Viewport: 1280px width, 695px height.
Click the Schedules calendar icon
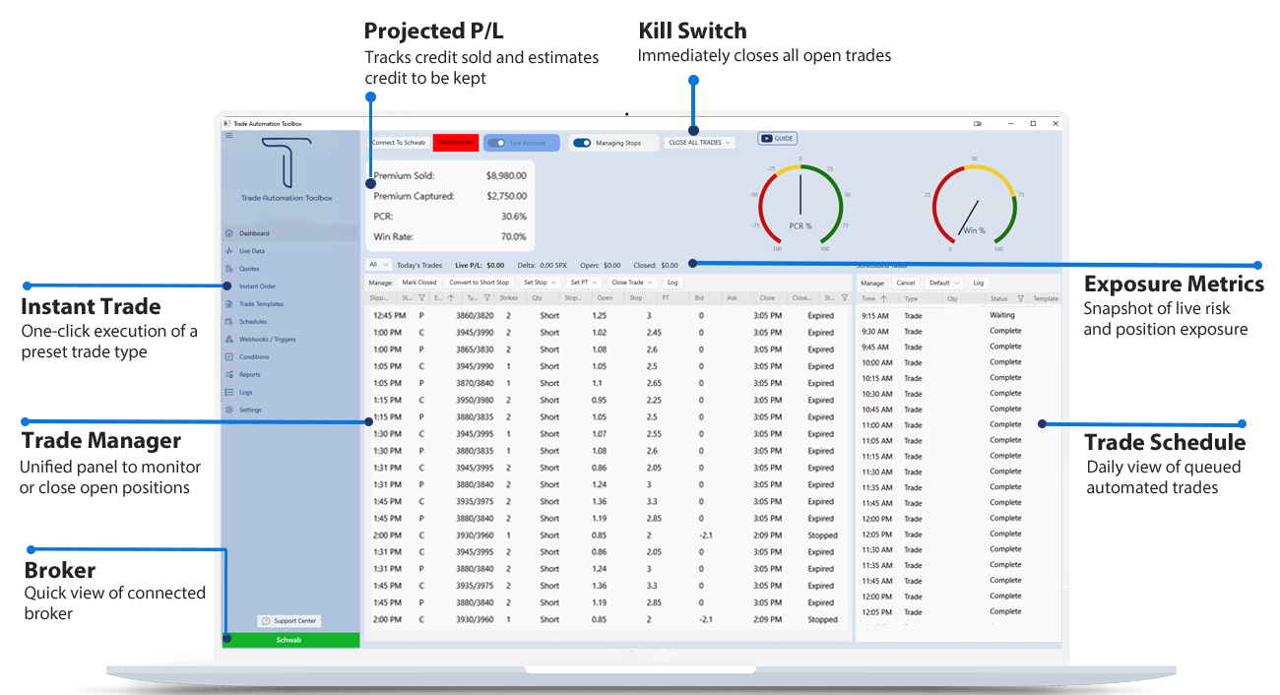pos(229,322)
